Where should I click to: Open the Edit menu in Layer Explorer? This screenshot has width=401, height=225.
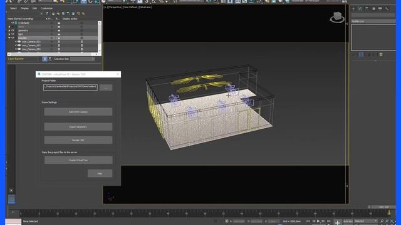click(x=34, y=8)
